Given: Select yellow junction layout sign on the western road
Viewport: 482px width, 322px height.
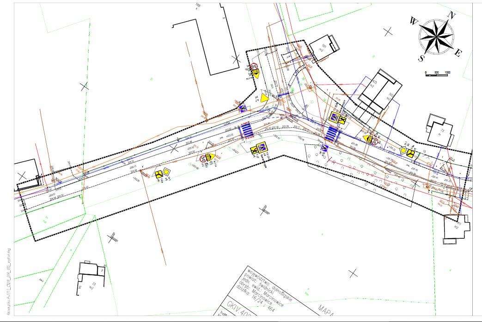Looking at the screenshot, I should tap(159, 174).
